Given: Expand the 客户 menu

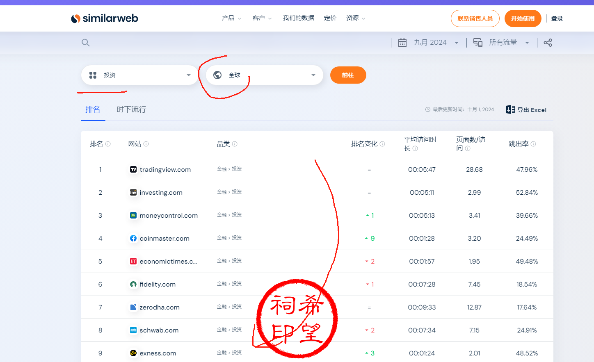Looking at the screenshot, I should click(x=262, y=18).
